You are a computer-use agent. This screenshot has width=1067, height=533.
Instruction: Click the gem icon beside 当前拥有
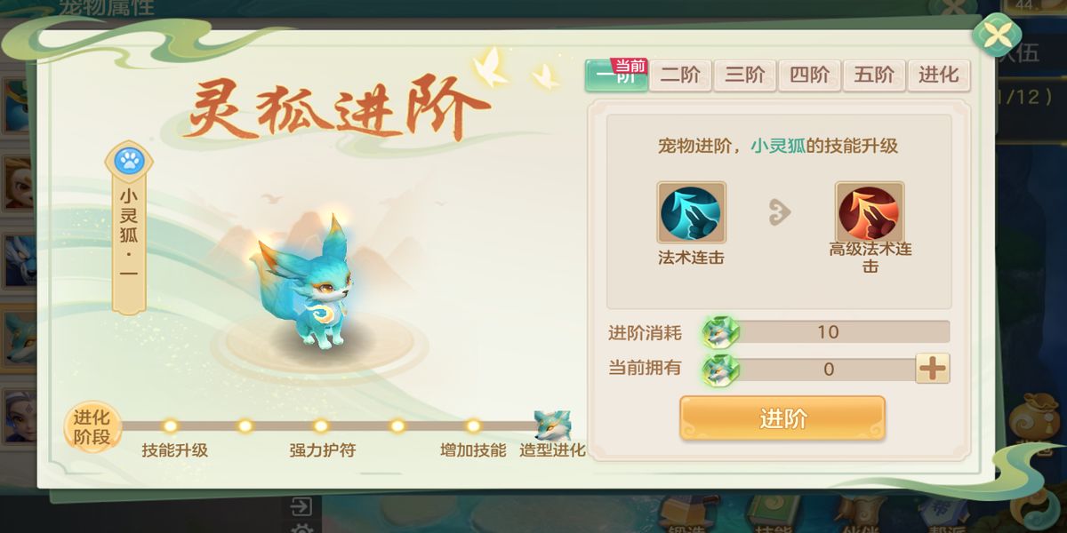[x=719, y=368]
